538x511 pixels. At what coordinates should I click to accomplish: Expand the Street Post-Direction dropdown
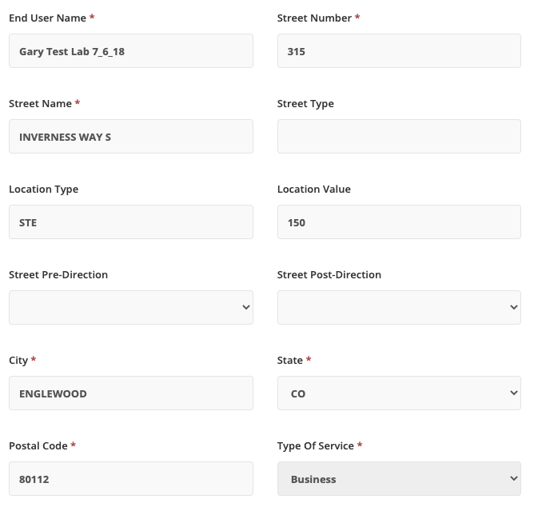pos(399,308)
